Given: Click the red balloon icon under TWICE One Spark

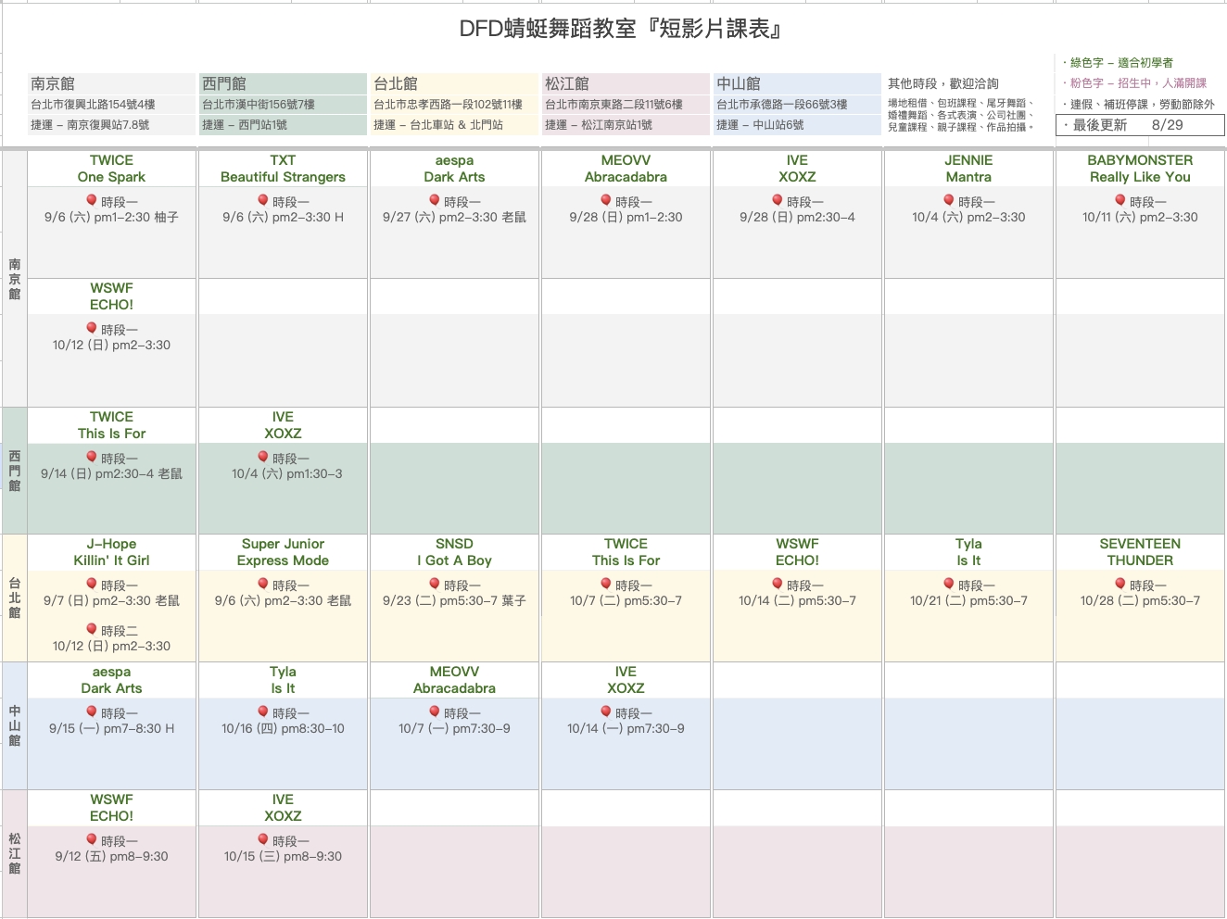Looking at the screenshot, I should [92, 200].
